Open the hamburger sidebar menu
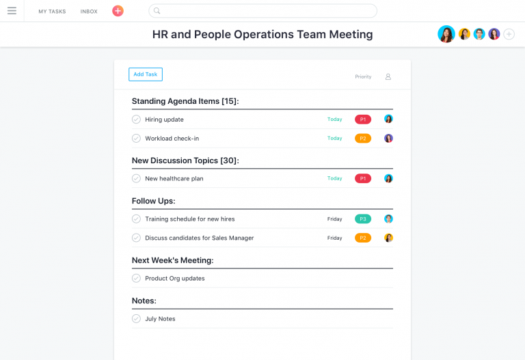Image resolution: width=525 pixels, height=360 pixels. coord(12,11)
